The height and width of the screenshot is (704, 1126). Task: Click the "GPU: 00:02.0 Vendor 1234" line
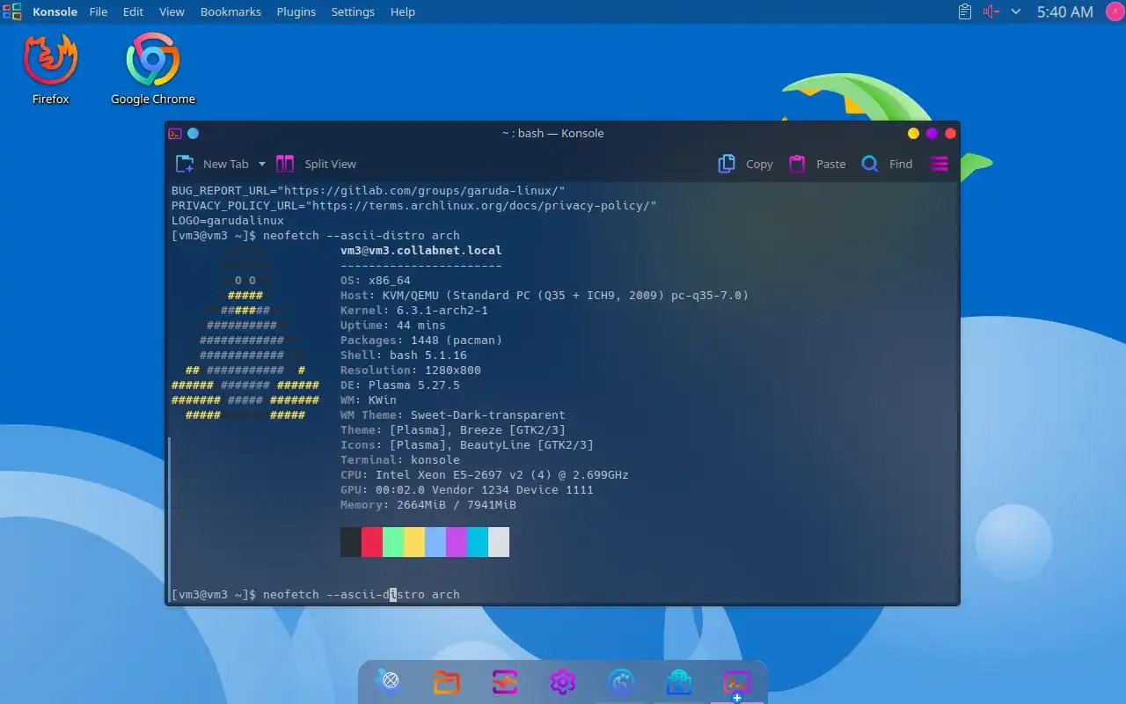point(467,489)
